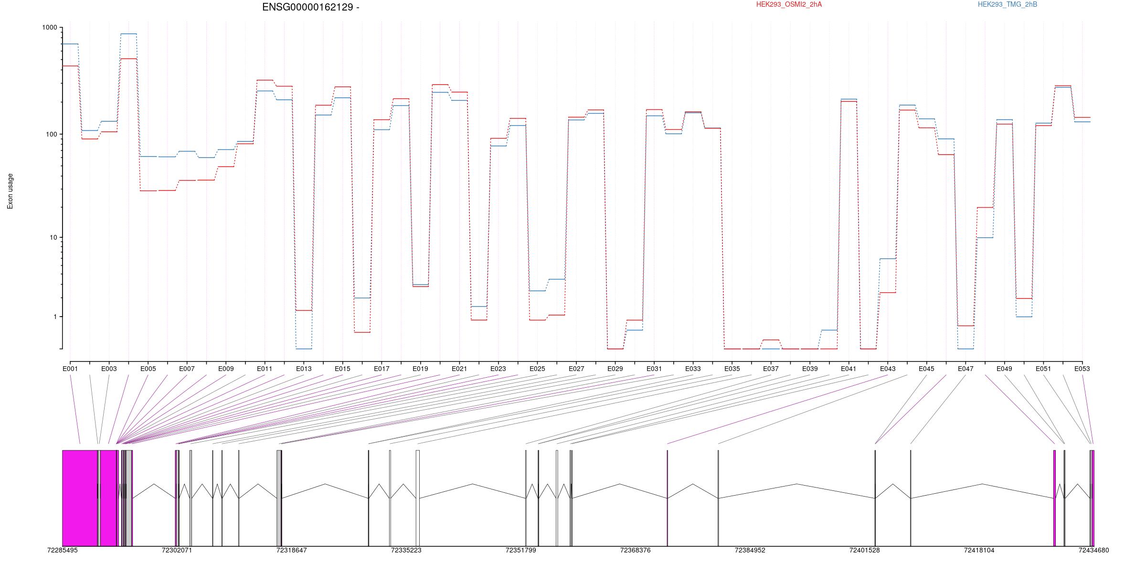Screen dimensions: 1146x573
Task: Click the magenta exon block near 72302071
Action: (x=176, y=498)
